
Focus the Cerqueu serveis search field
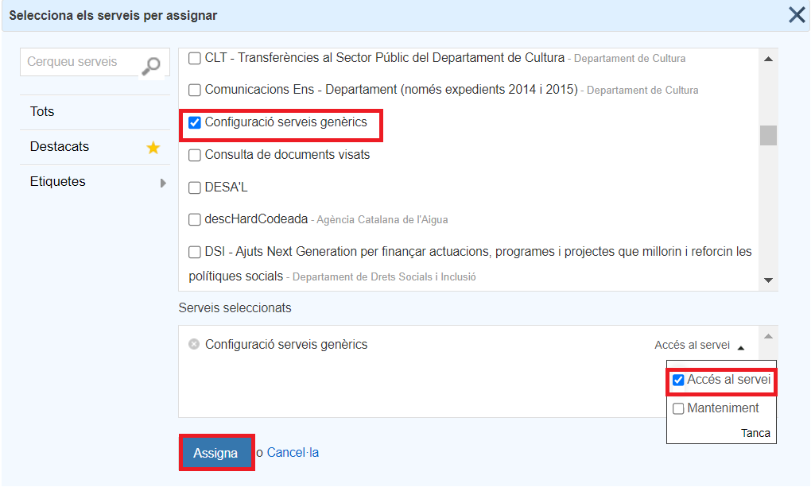80,62
